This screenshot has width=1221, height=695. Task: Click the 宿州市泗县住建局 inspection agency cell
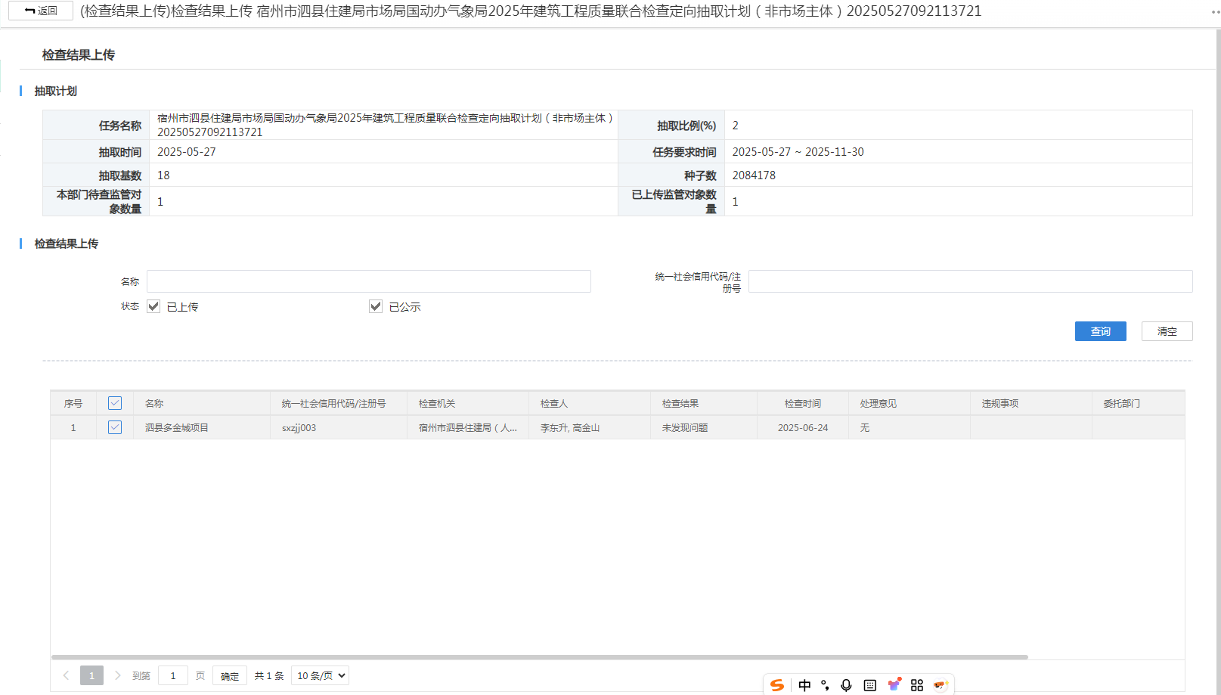(x=468, y=428)
